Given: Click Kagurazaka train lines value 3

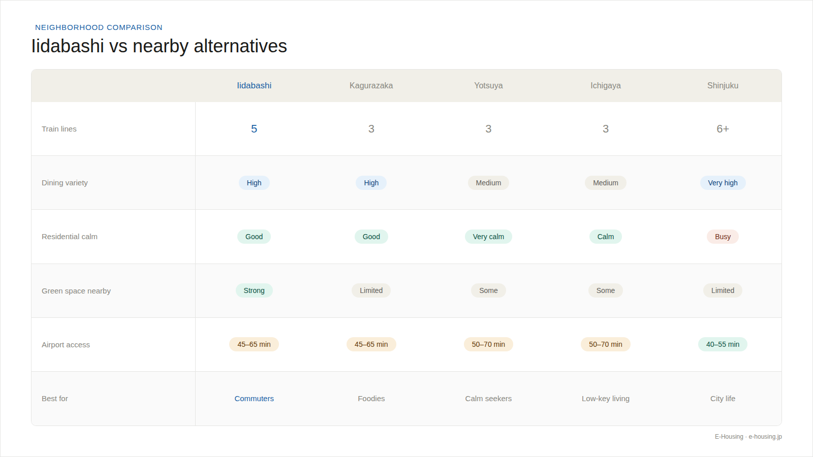Looking at the screenshot, I should click(371, 129).
